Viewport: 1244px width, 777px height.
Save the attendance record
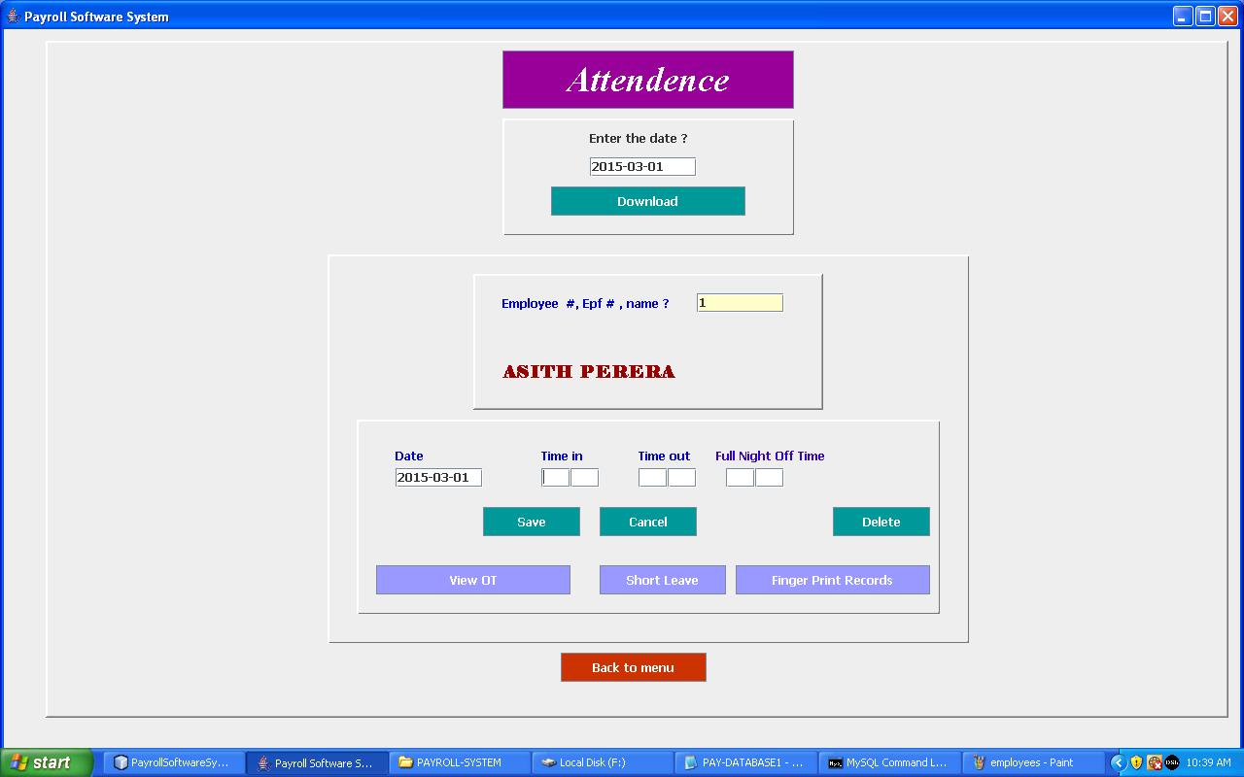531,522
